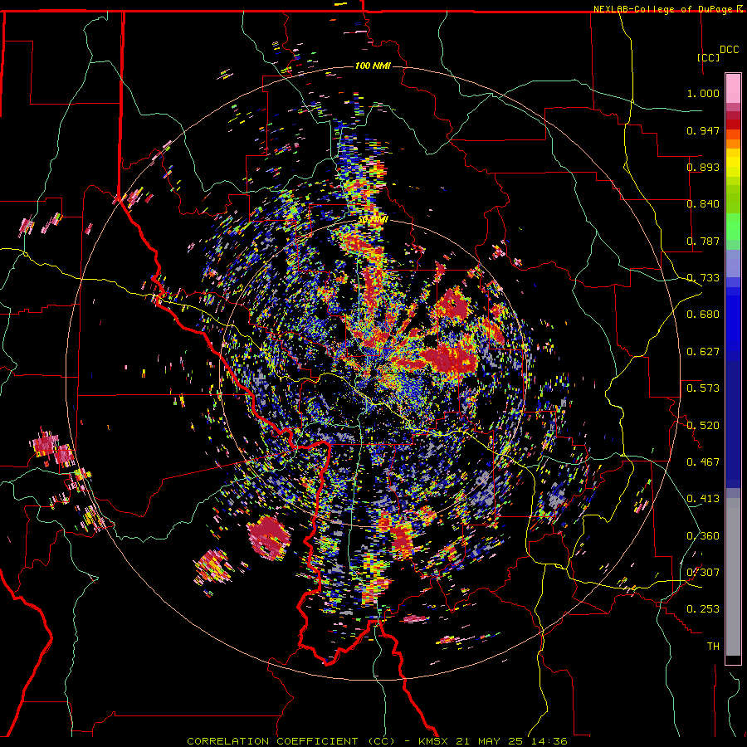The height and width of the screenshot is (747, 747).
Task: Pick the orange band in the color scale
Action: click(733, 144)
